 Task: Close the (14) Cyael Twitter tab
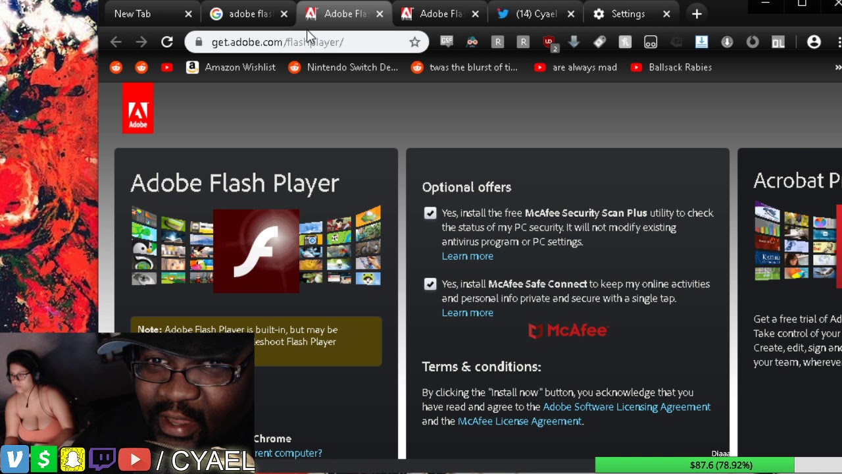pyautogui.click(x=570, y=14)
